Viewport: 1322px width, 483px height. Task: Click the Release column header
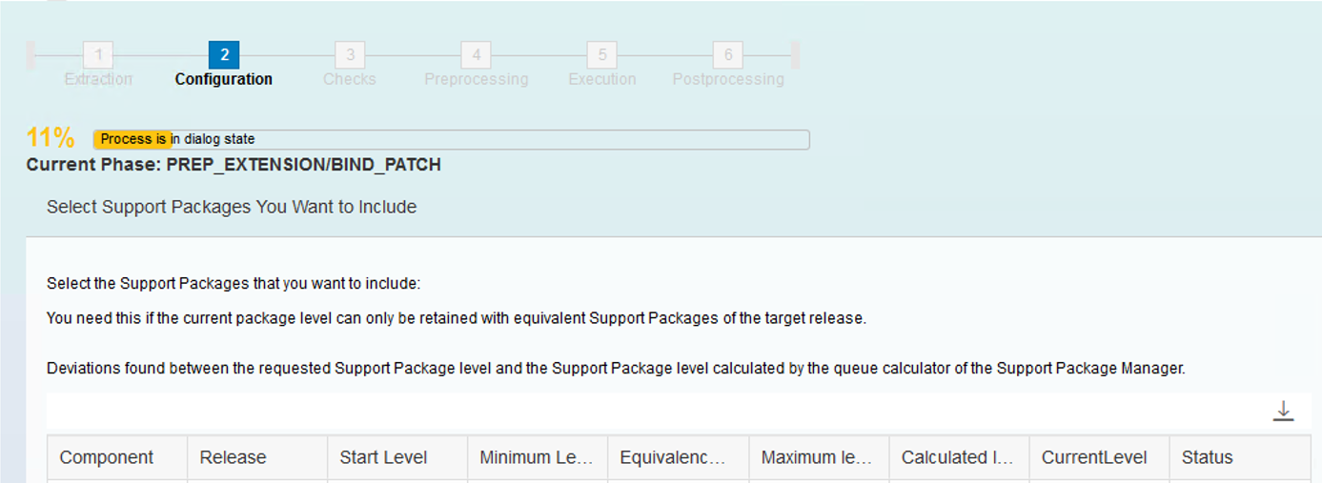[x=257, y=457]
